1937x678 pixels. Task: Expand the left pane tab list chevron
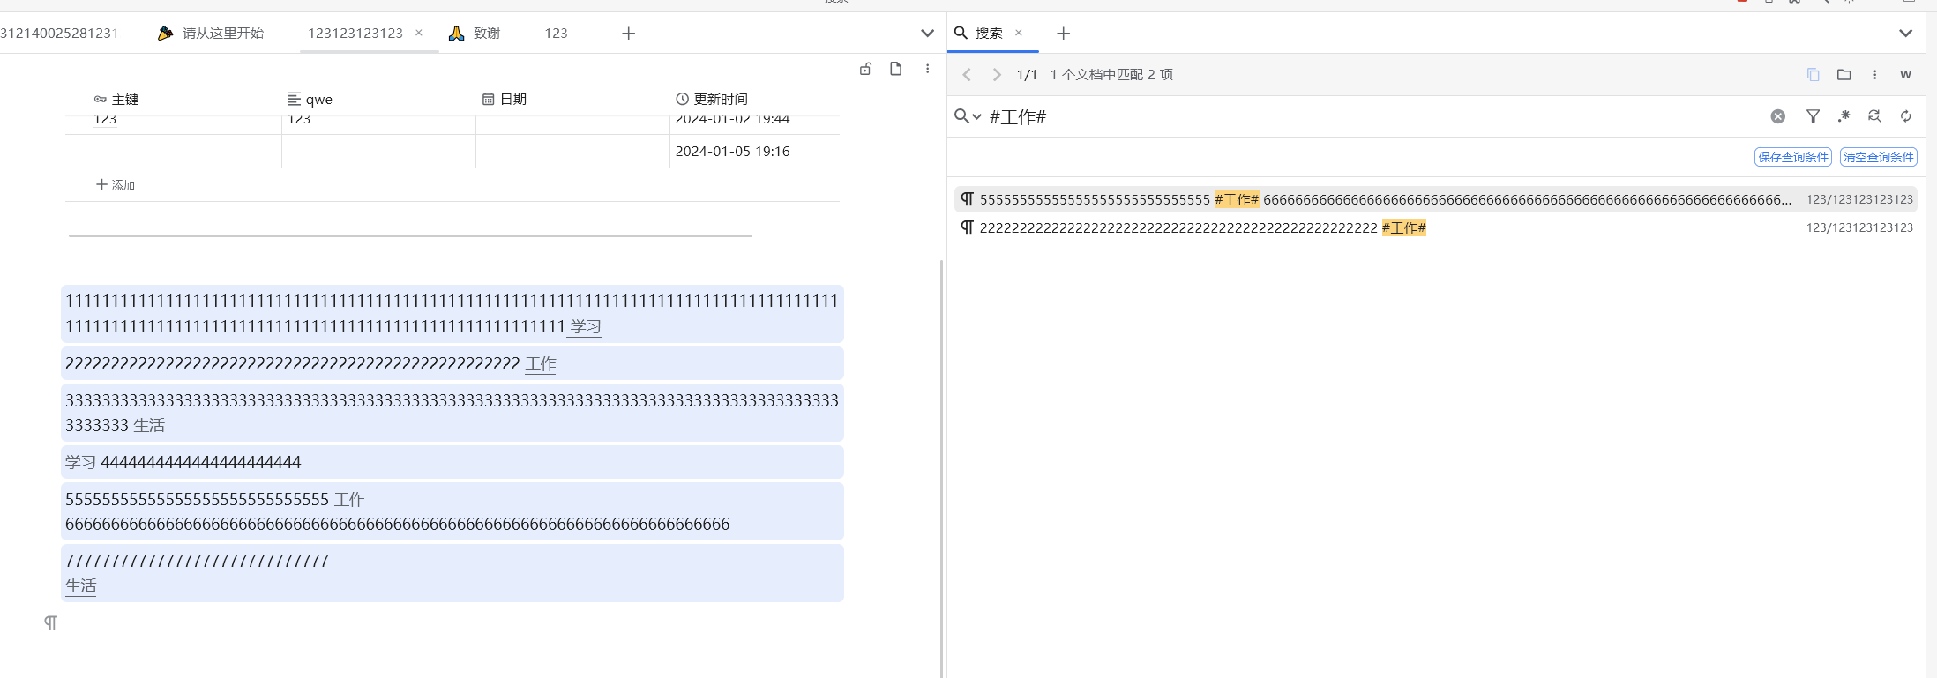click(x=927, y=34)
